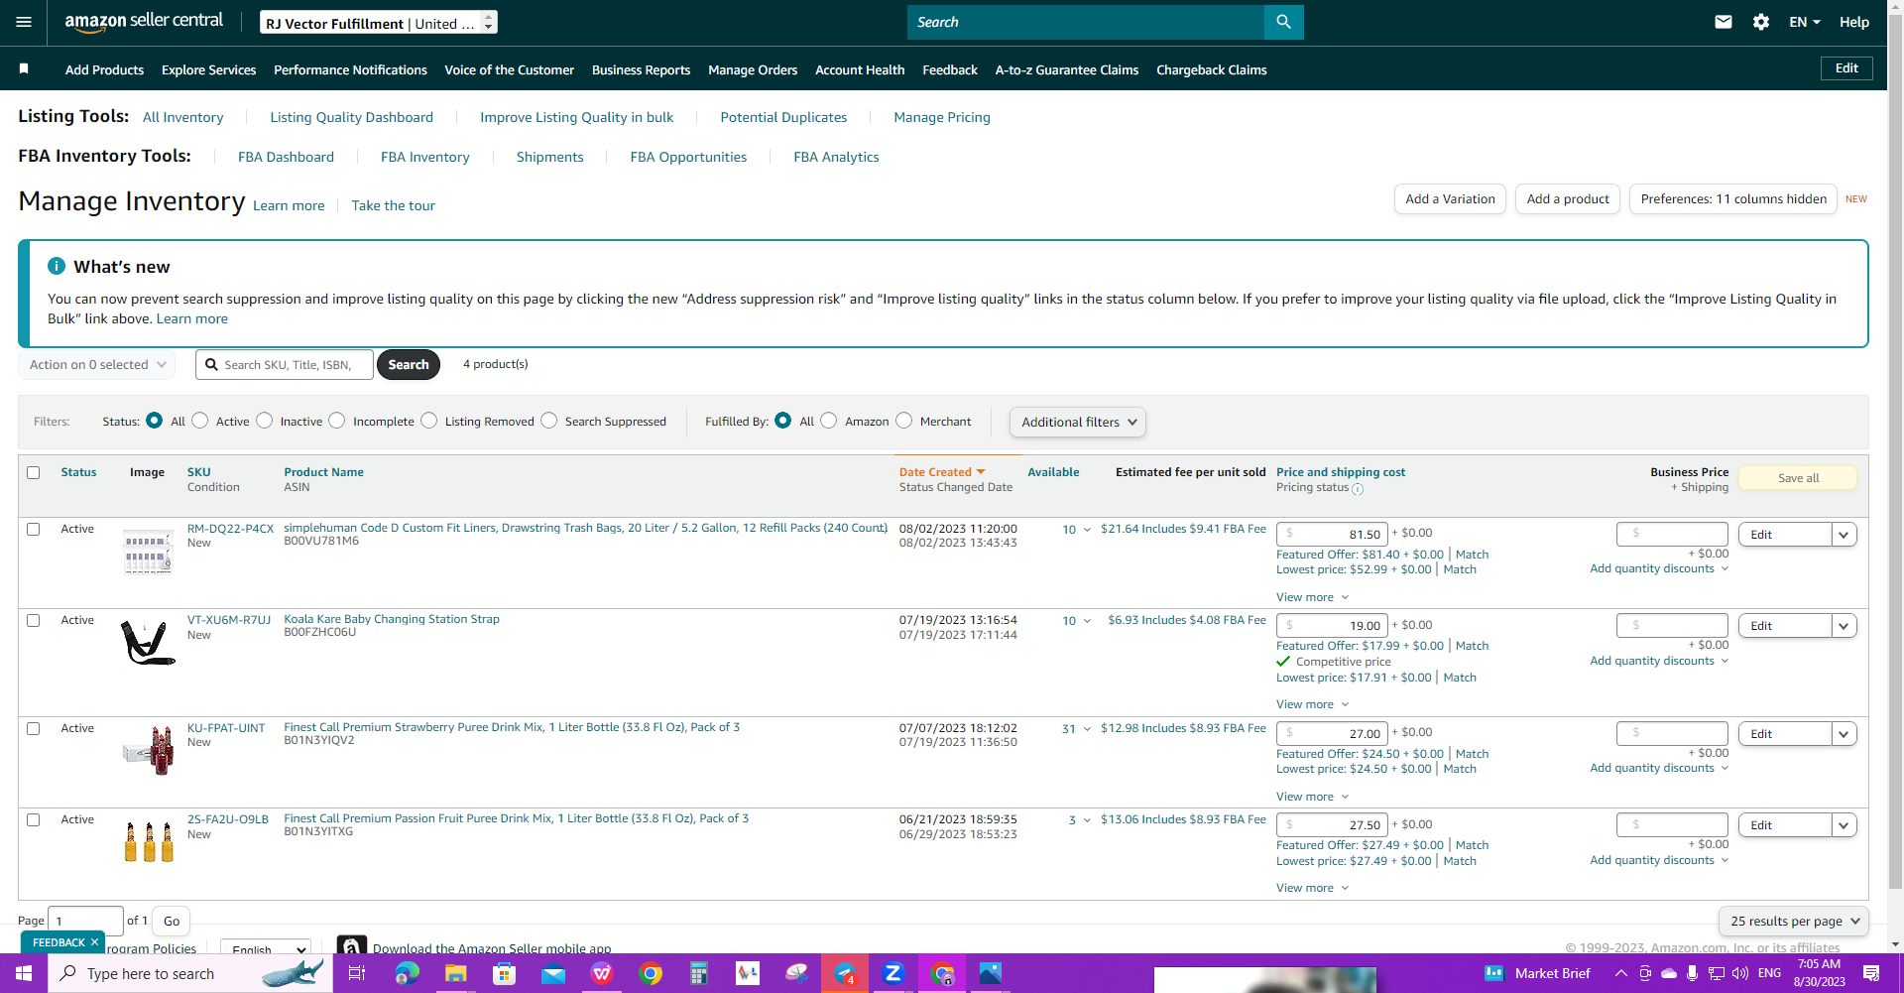The height and width of the screenshot is (993, 1904).
Task: Launch Microsoft Edge from the taskbar
Action: (407, 973)
